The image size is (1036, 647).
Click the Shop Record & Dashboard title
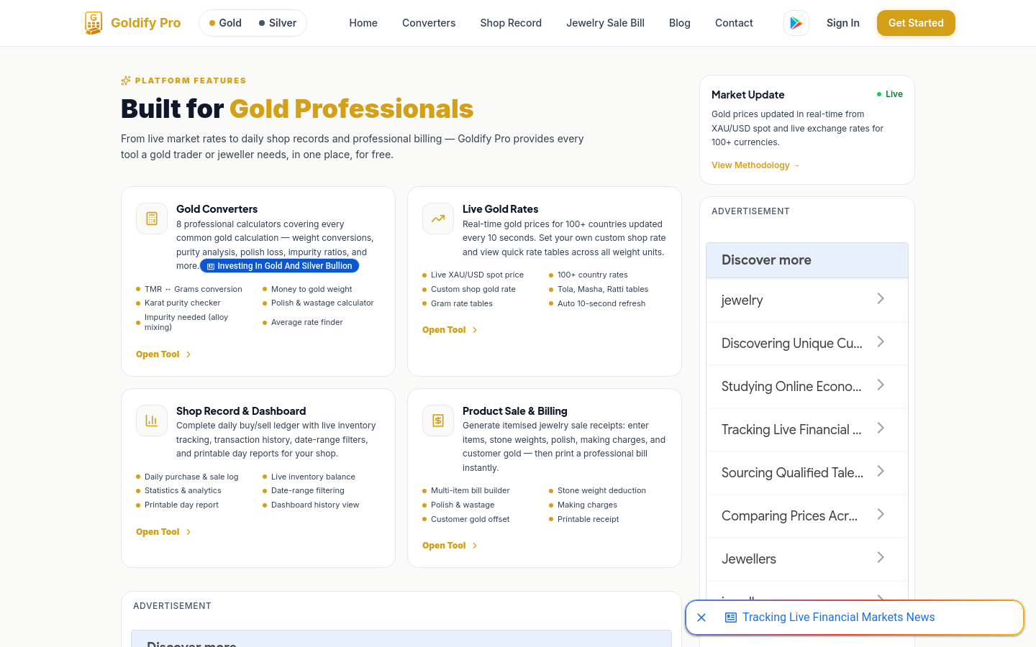[241, 411]
